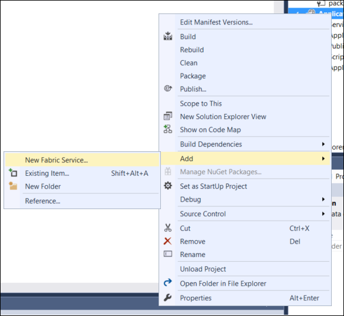This screenshot has width=344, height=316.
Task: Expand the Source Control submenu arrow
Action: click(x=324, y=214)
